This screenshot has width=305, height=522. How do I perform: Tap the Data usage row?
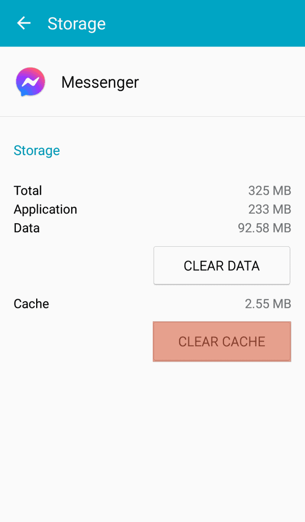point(153,228)
